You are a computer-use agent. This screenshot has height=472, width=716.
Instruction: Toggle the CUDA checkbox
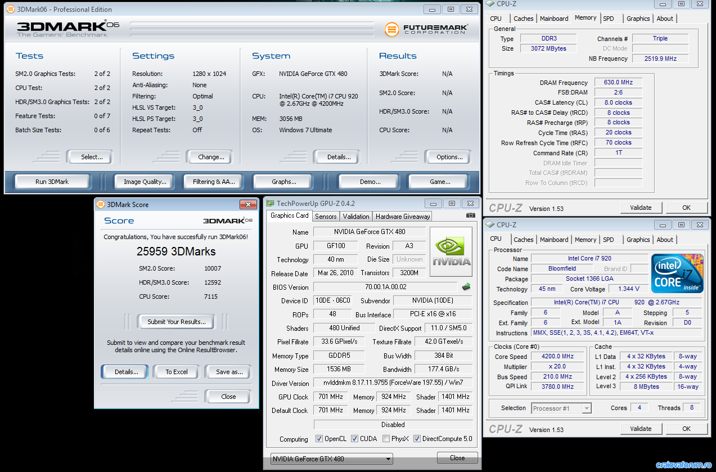[x=355, y=439]
